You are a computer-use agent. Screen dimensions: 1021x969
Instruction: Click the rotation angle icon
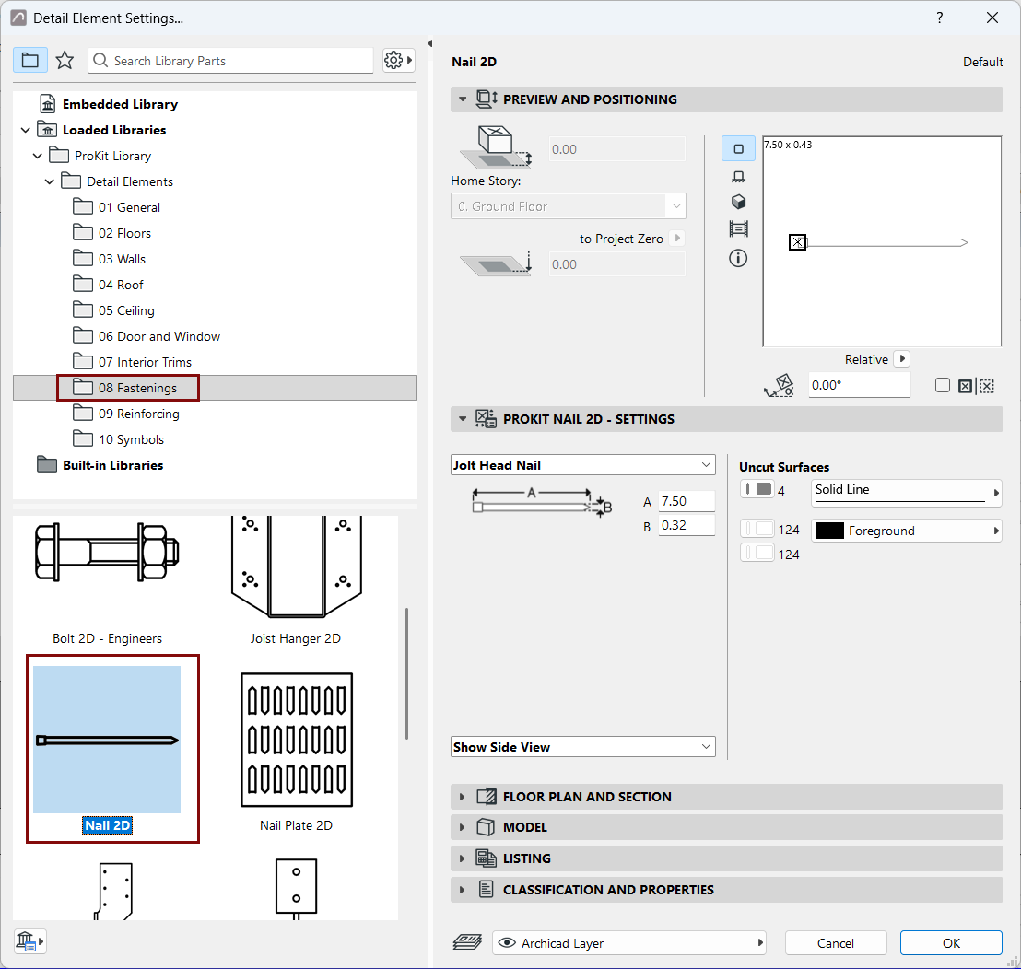coord(780,385)
